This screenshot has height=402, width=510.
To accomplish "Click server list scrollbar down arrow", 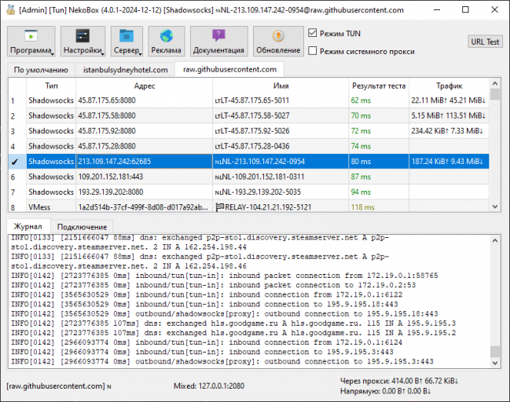I will coord(495,206).
